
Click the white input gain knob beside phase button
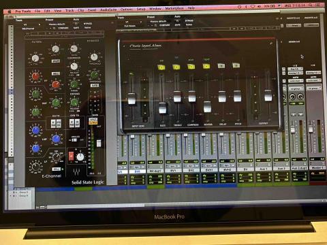(80, 157)
